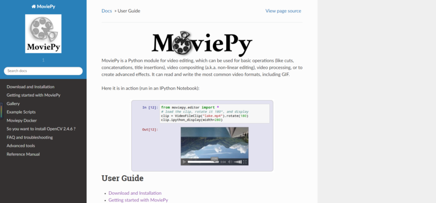Open the OpenCV 2.4.6 install sidebar entry

pos(41,129)
